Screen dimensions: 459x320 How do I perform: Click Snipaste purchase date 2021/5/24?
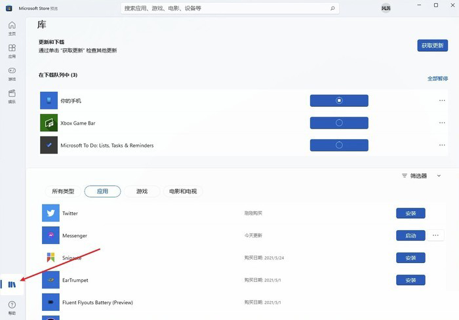pyautogui.click(x=264, y=258)
